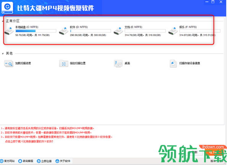Click the 桌面 label
This screenshot has width=227, height=165.
(x=127, y=63)
